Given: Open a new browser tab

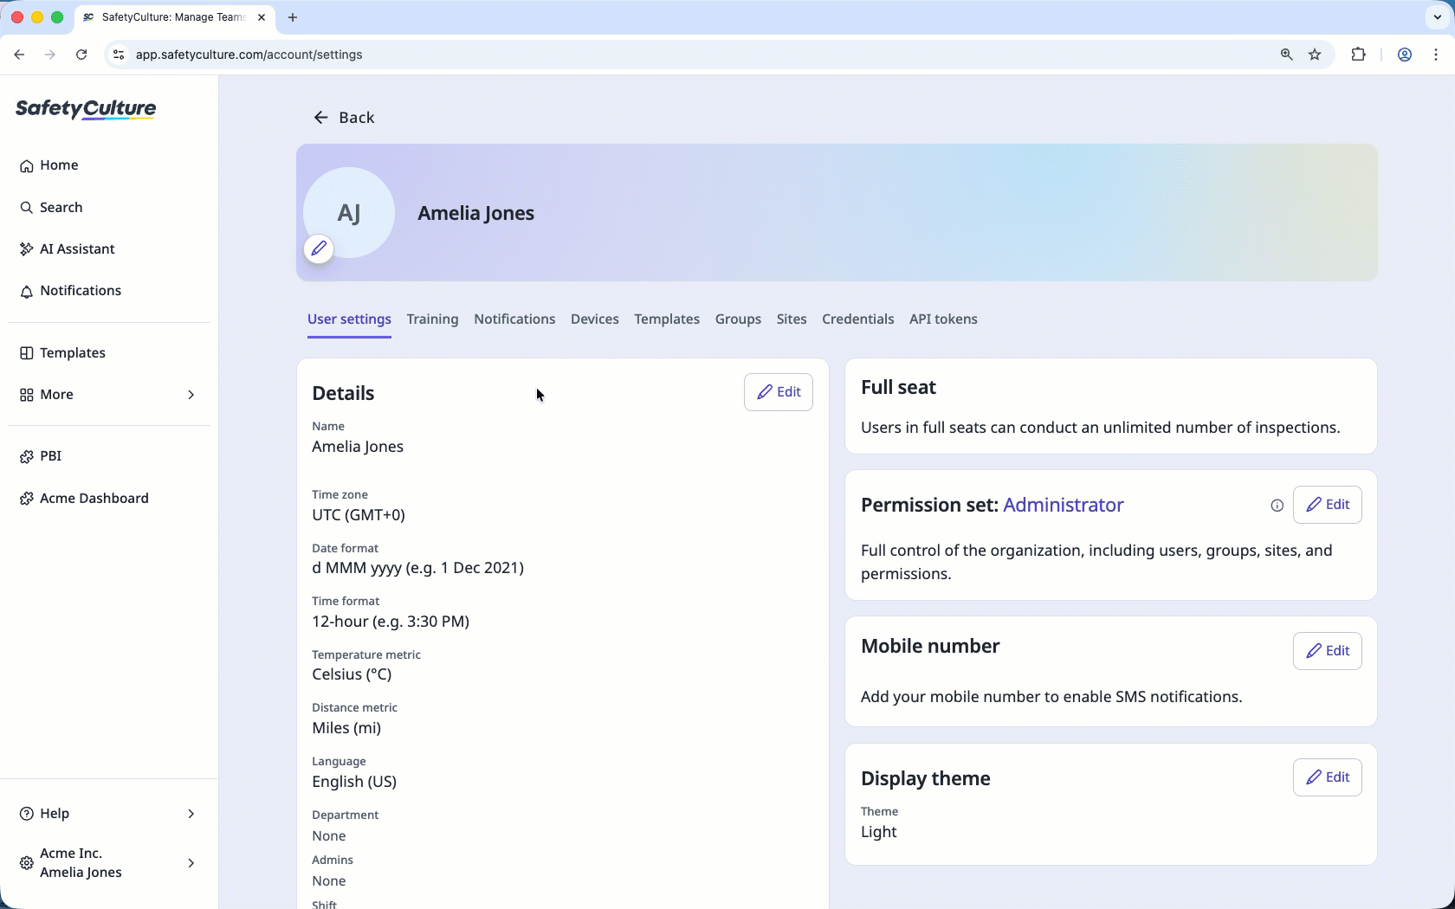Looking at the screenshot, I should pyautogui.click(x=293, y=17).
